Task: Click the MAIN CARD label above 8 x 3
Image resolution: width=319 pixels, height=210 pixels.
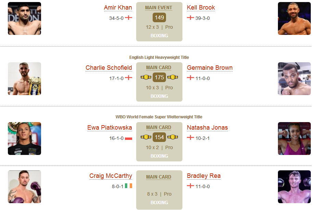Action: (159, 177)
